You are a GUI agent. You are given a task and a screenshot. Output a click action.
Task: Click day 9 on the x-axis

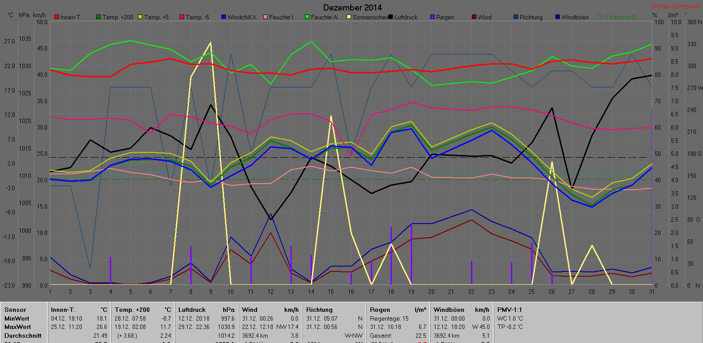pyautogui.click(x=210, y=292)
